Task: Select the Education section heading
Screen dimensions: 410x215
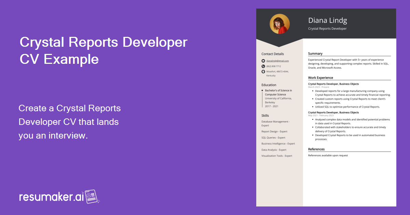Action: click(x=269, y=85)
